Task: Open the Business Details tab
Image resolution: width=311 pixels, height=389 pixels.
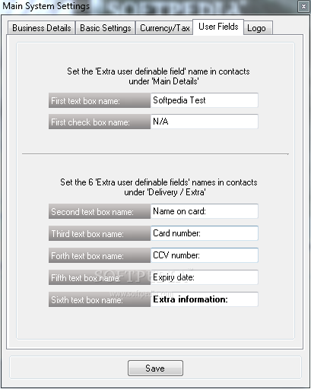Action: 42,28
